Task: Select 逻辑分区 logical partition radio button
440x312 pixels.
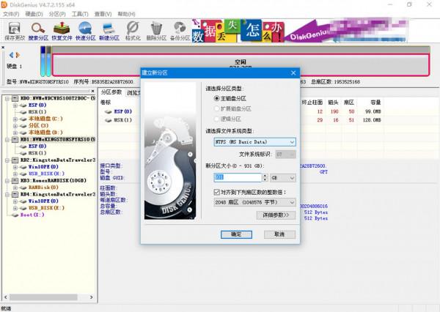Action: [216, 119]
